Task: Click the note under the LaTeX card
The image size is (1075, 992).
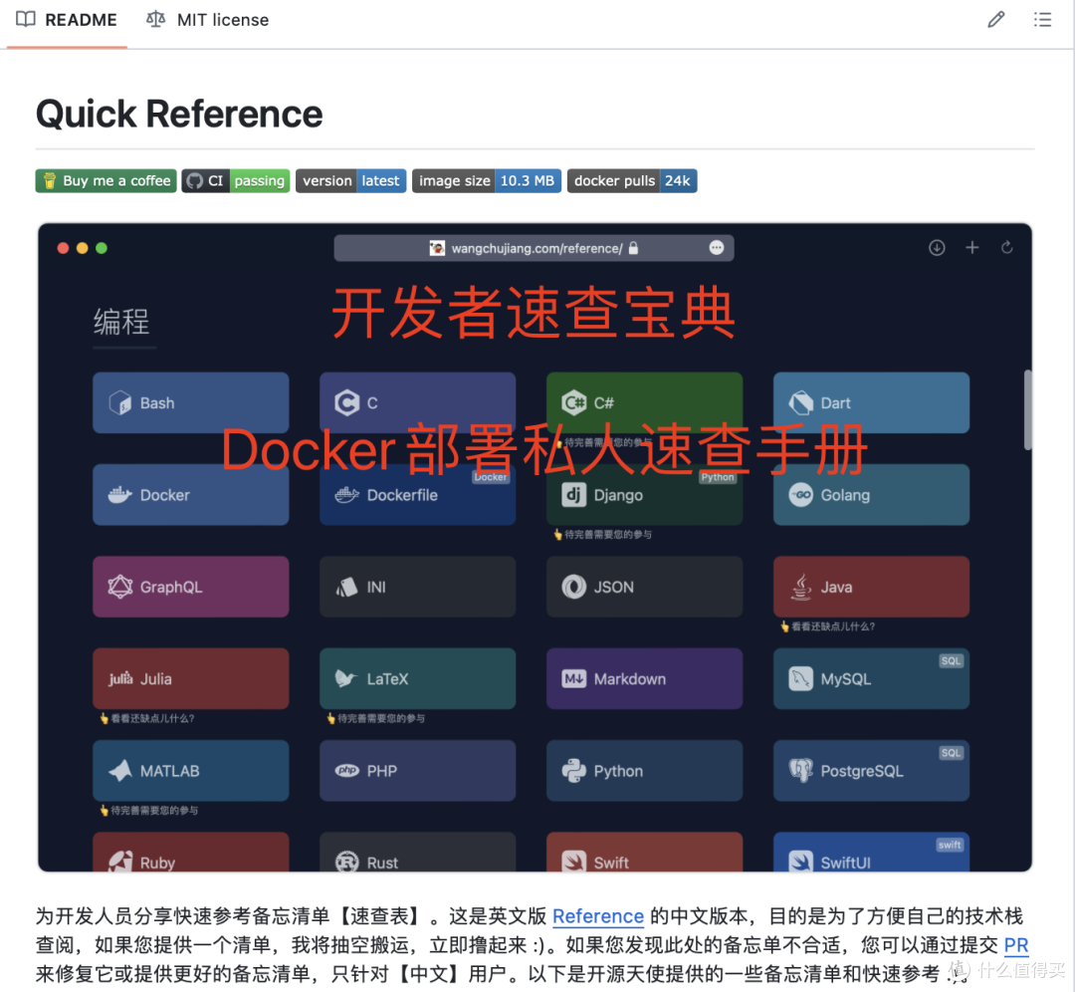Action: pyautogui.click(x=375, y=718)
